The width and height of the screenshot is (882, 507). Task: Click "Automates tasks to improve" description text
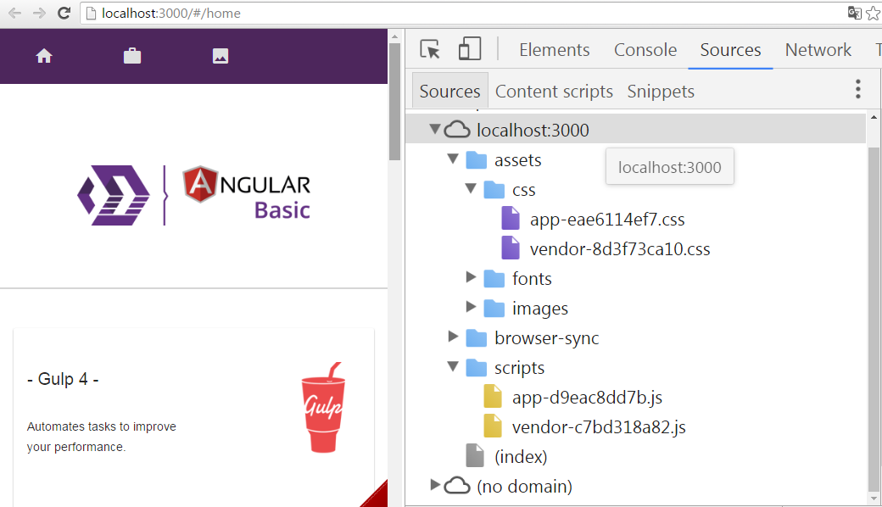click(x=101, y=426)
